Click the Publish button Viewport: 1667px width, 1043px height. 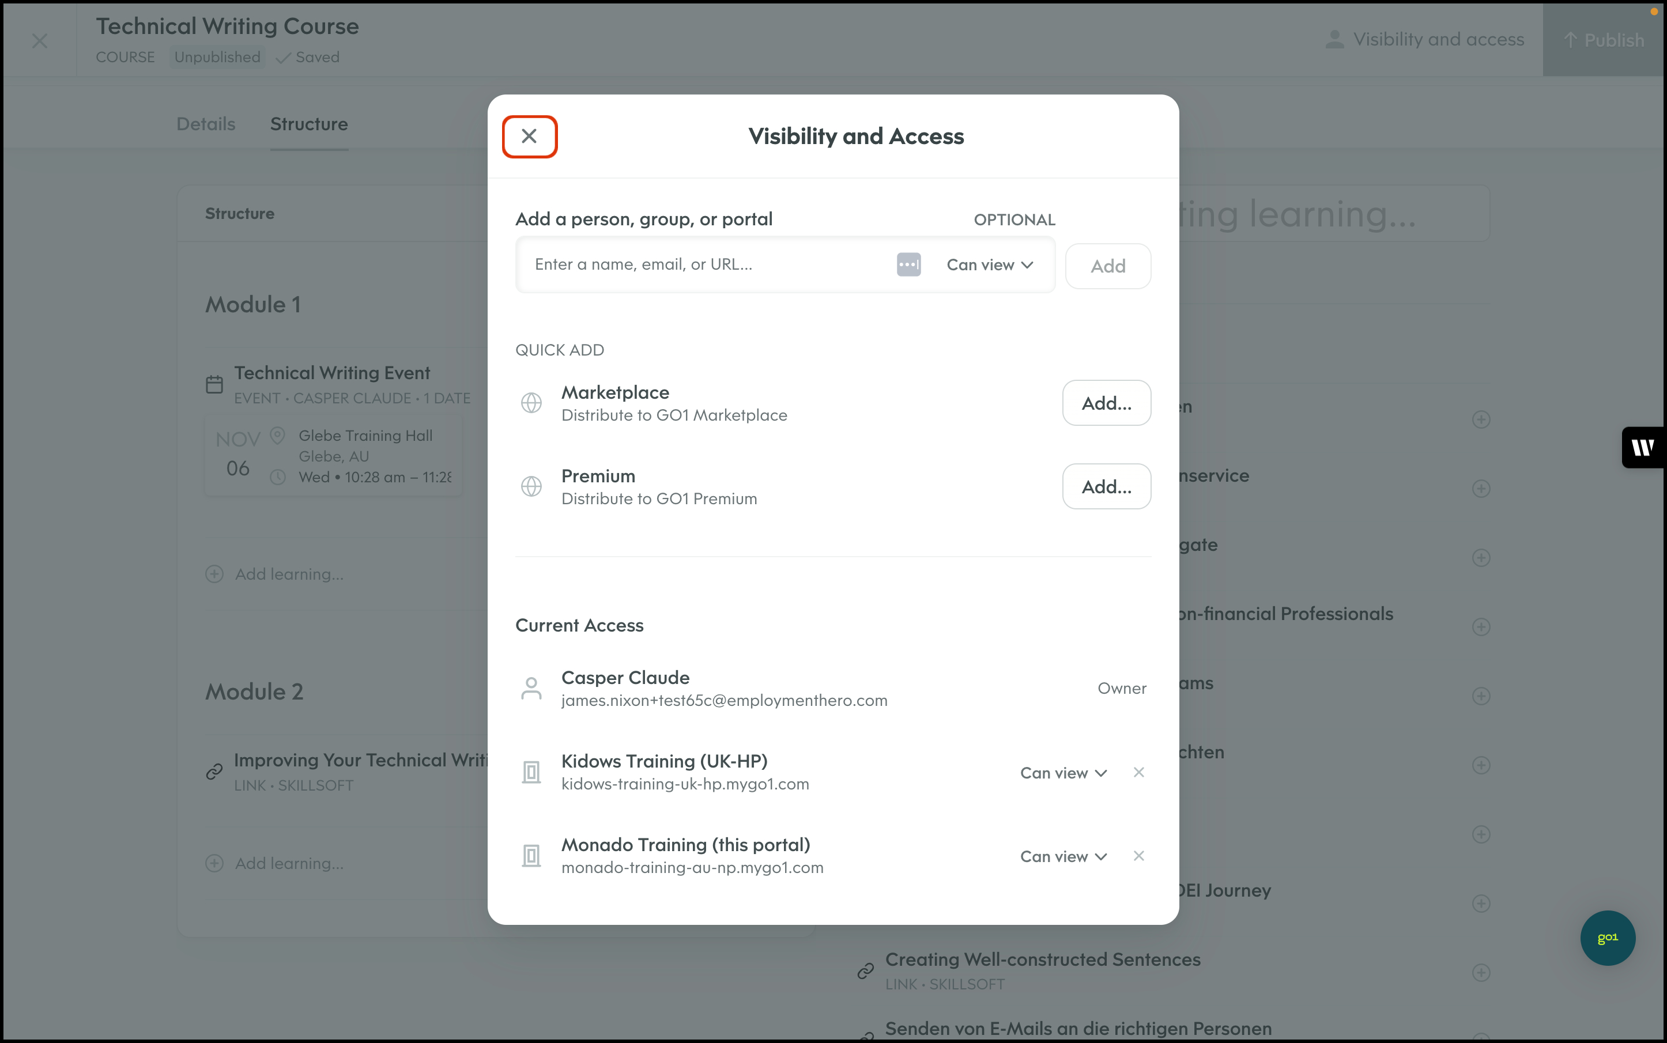click(x=1604, y=40)
